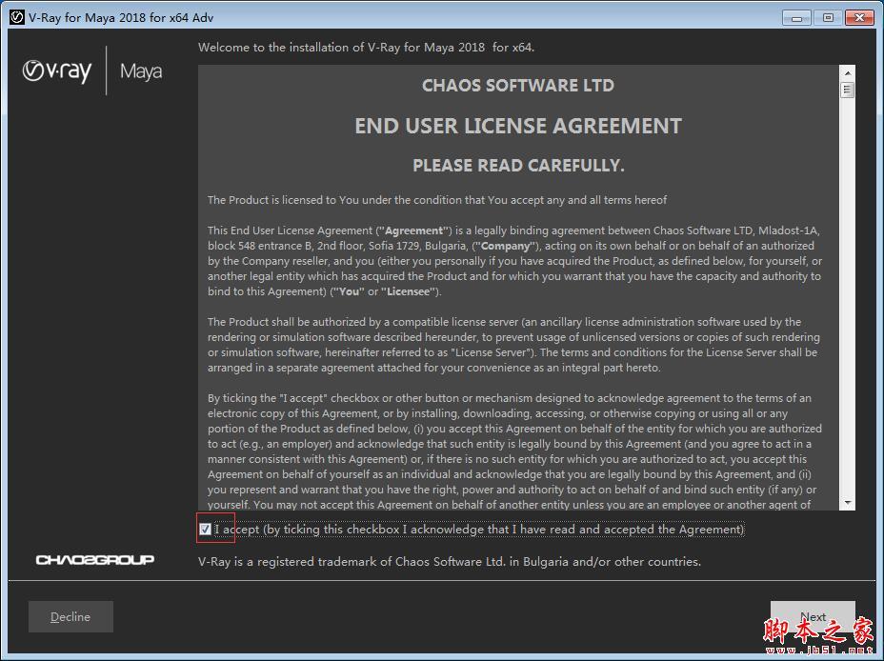Click the license scrollbar thumb

(848, 90)
